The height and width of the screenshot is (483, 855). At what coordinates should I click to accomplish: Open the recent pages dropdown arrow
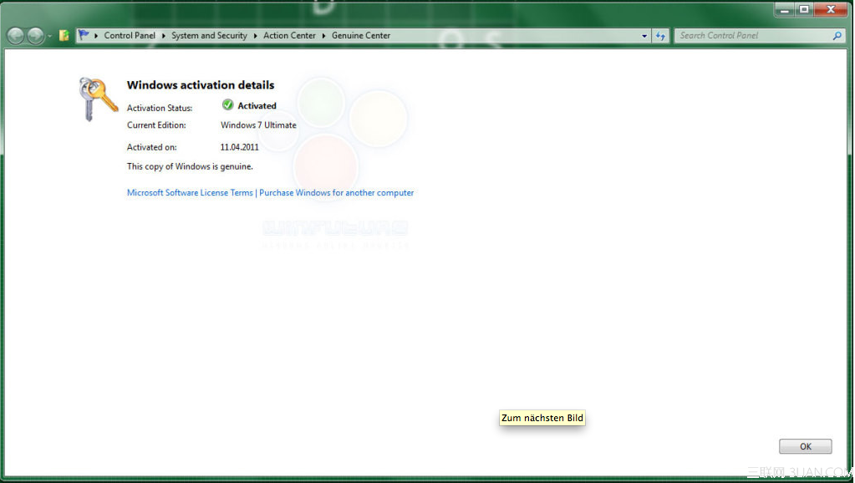coord(50,36)
